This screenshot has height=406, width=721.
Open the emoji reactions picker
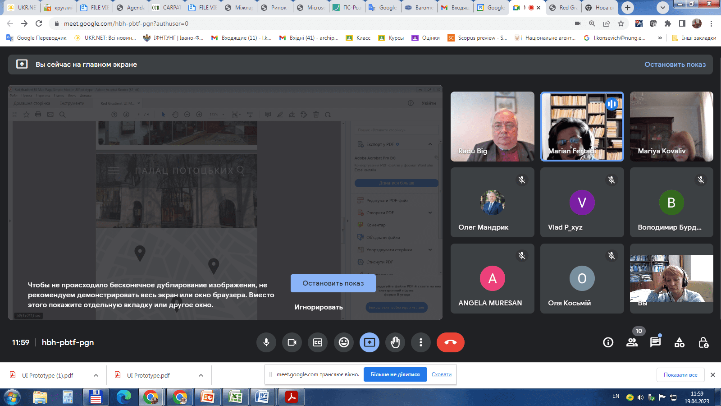point(344,342)
